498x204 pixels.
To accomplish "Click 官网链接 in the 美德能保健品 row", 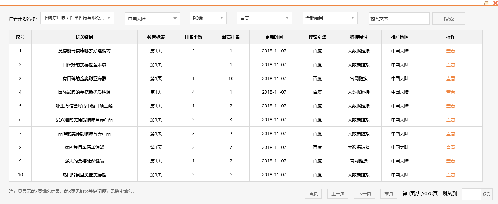I will click(359, 161).
